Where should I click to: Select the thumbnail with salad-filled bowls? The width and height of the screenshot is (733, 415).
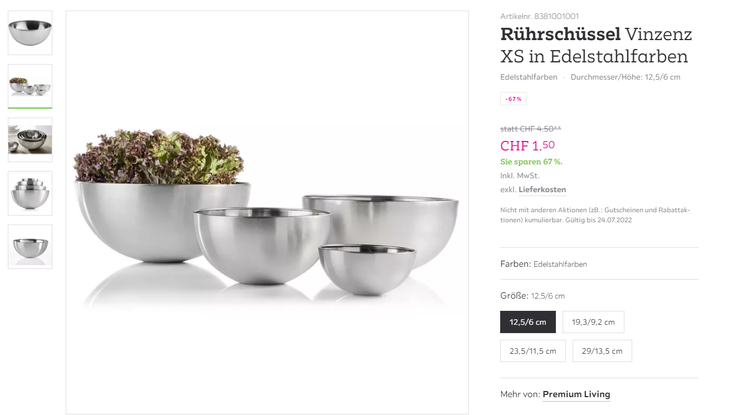pos(30,86)
